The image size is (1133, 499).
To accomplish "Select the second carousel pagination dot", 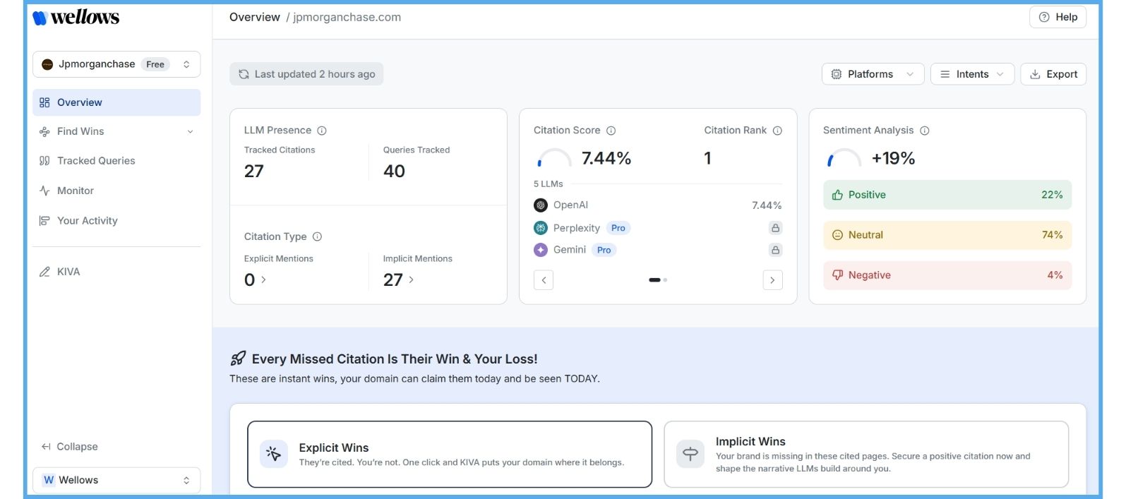I will coord(665,280).
